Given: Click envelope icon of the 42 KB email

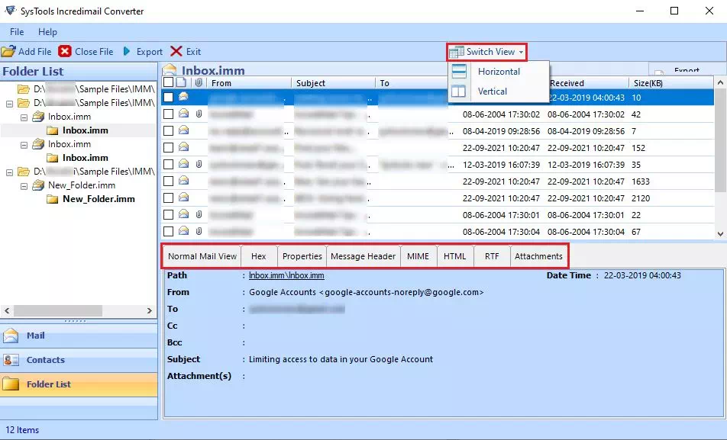Looking at the screenshot, I should click(183, 114).
